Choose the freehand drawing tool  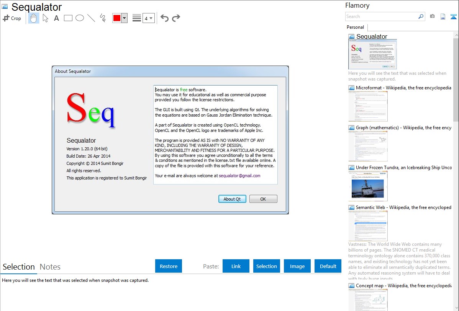pyautogui.click(x=103, y=18)
